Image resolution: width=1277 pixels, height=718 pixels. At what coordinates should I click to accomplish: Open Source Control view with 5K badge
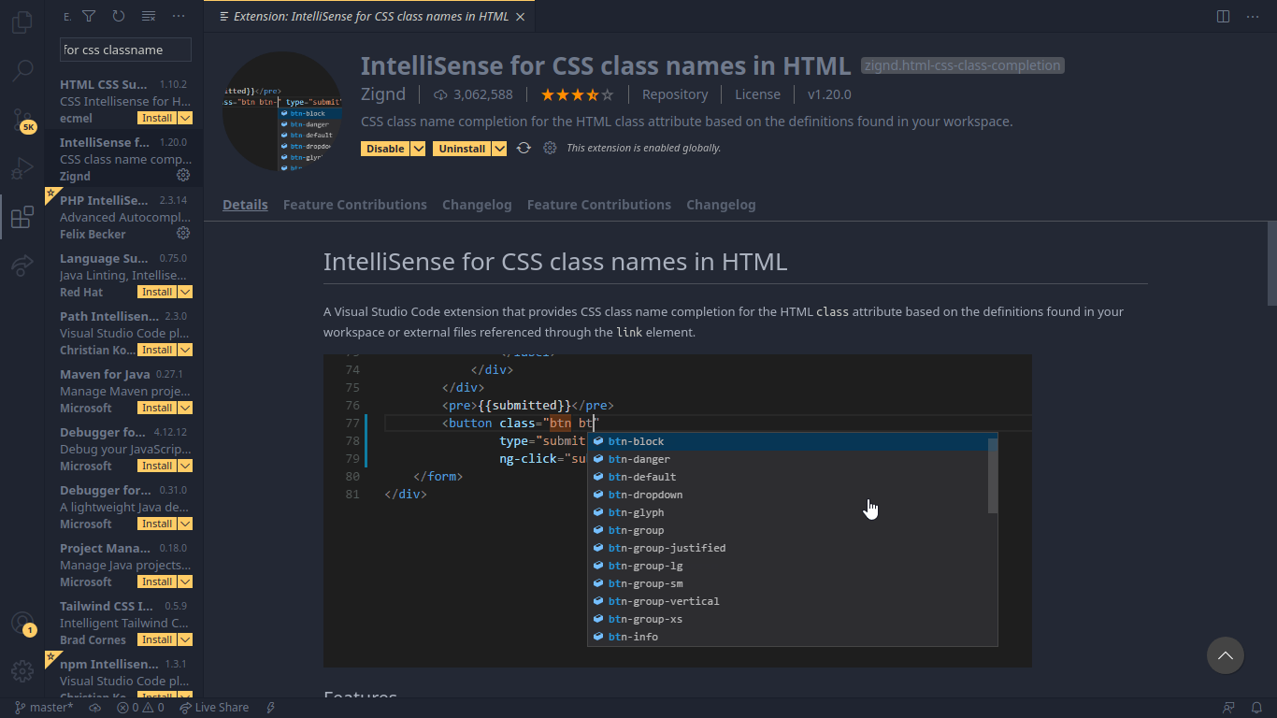(x=22, y=120)
